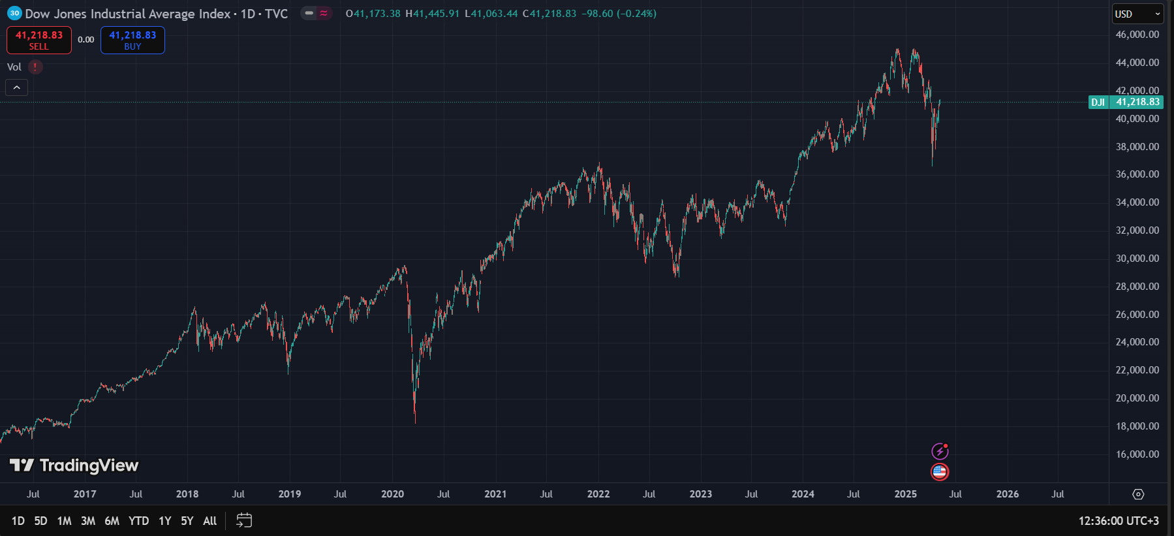Click the DJI price label on the axis

coord(1098,102)
